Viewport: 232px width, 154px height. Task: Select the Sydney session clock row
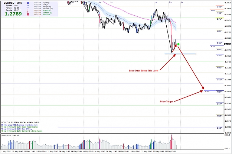click(x=42, y=3)
